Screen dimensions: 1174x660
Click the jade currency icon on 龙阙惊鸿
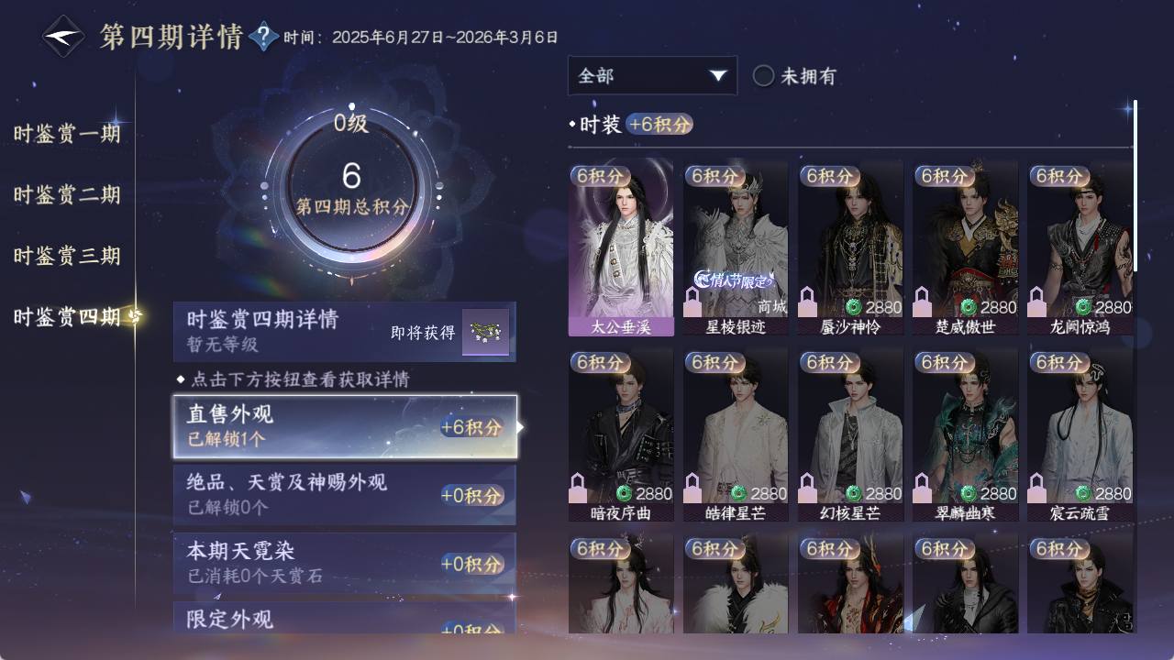tap(1084, 307)
